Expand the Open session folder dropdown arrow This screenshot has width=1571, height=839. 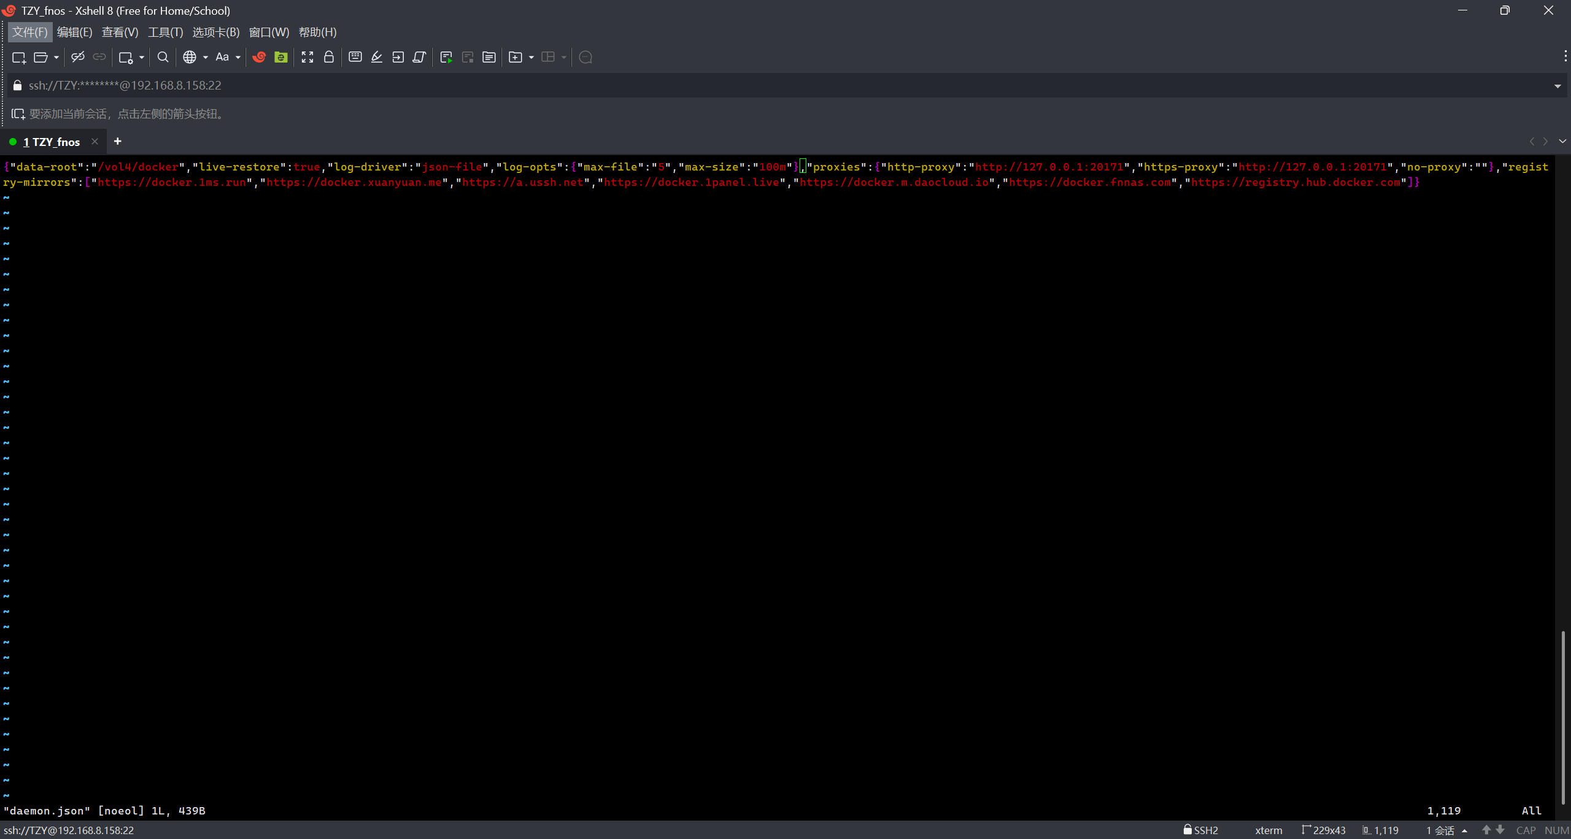point(56,57)
